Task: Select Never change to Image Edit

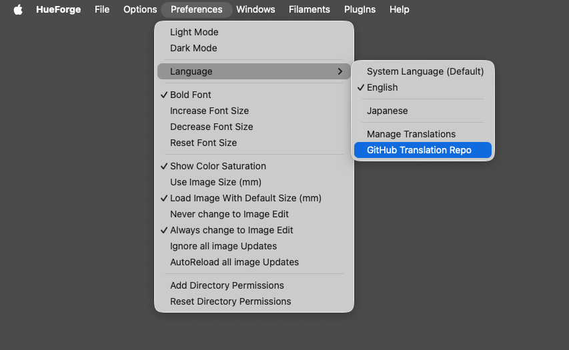Action: click(254, 214)
